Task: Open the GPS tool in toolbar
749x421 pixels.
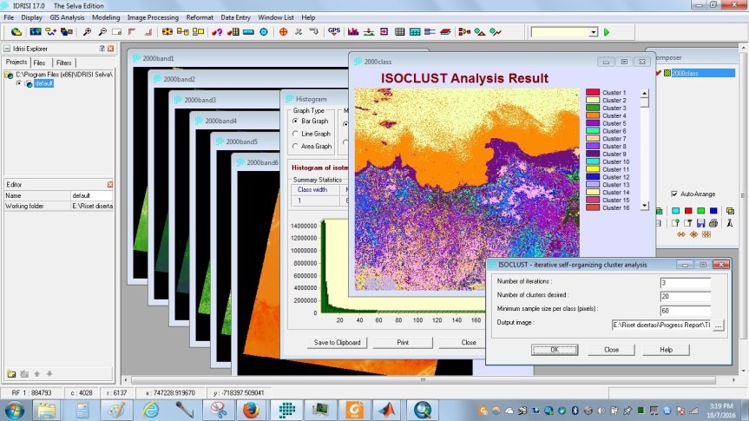Action: click(334, 31)
